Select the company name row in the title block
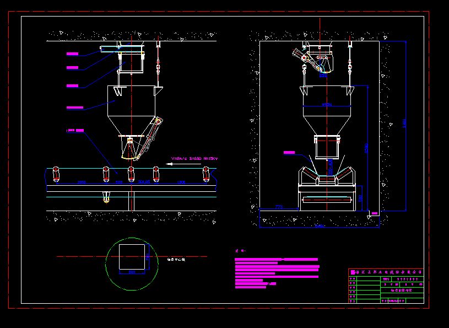This screenshot has width=449, height=328. click(x=386, y=272)
